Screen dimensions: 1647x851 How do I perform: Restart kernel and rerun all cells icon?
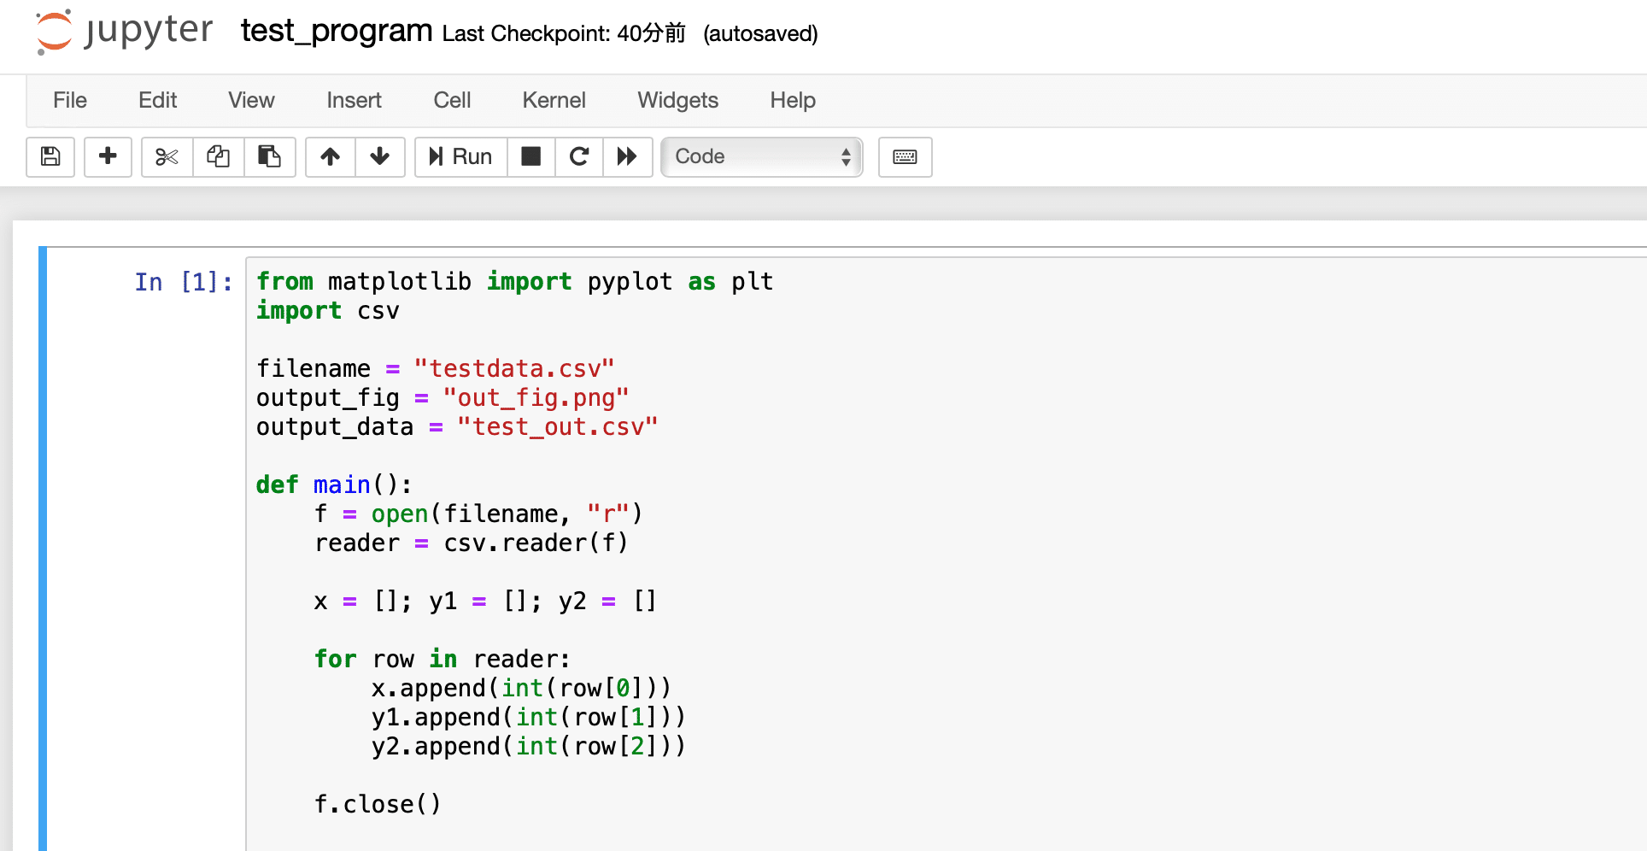pyautogui.click(x=627, y=156)
